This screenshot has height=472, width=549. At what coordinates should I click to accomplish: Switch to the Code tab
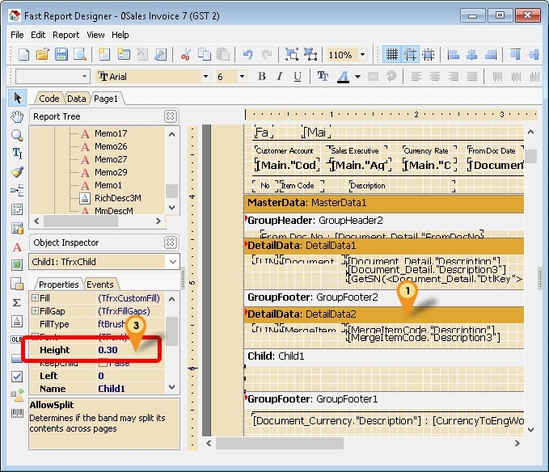[x=49, y=99]
